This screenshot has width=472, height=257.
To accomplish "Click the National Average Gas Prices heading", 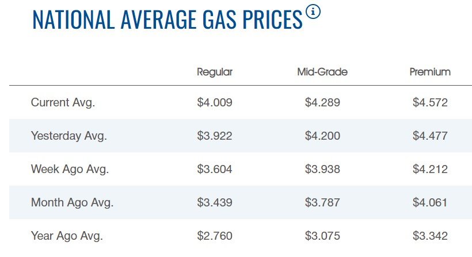I will coord(167,19).
